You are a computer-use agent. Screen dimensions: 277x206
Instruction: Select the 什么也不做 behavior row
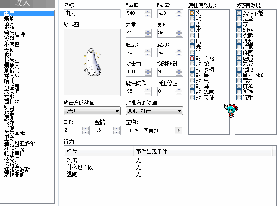[x=170, y=167]
